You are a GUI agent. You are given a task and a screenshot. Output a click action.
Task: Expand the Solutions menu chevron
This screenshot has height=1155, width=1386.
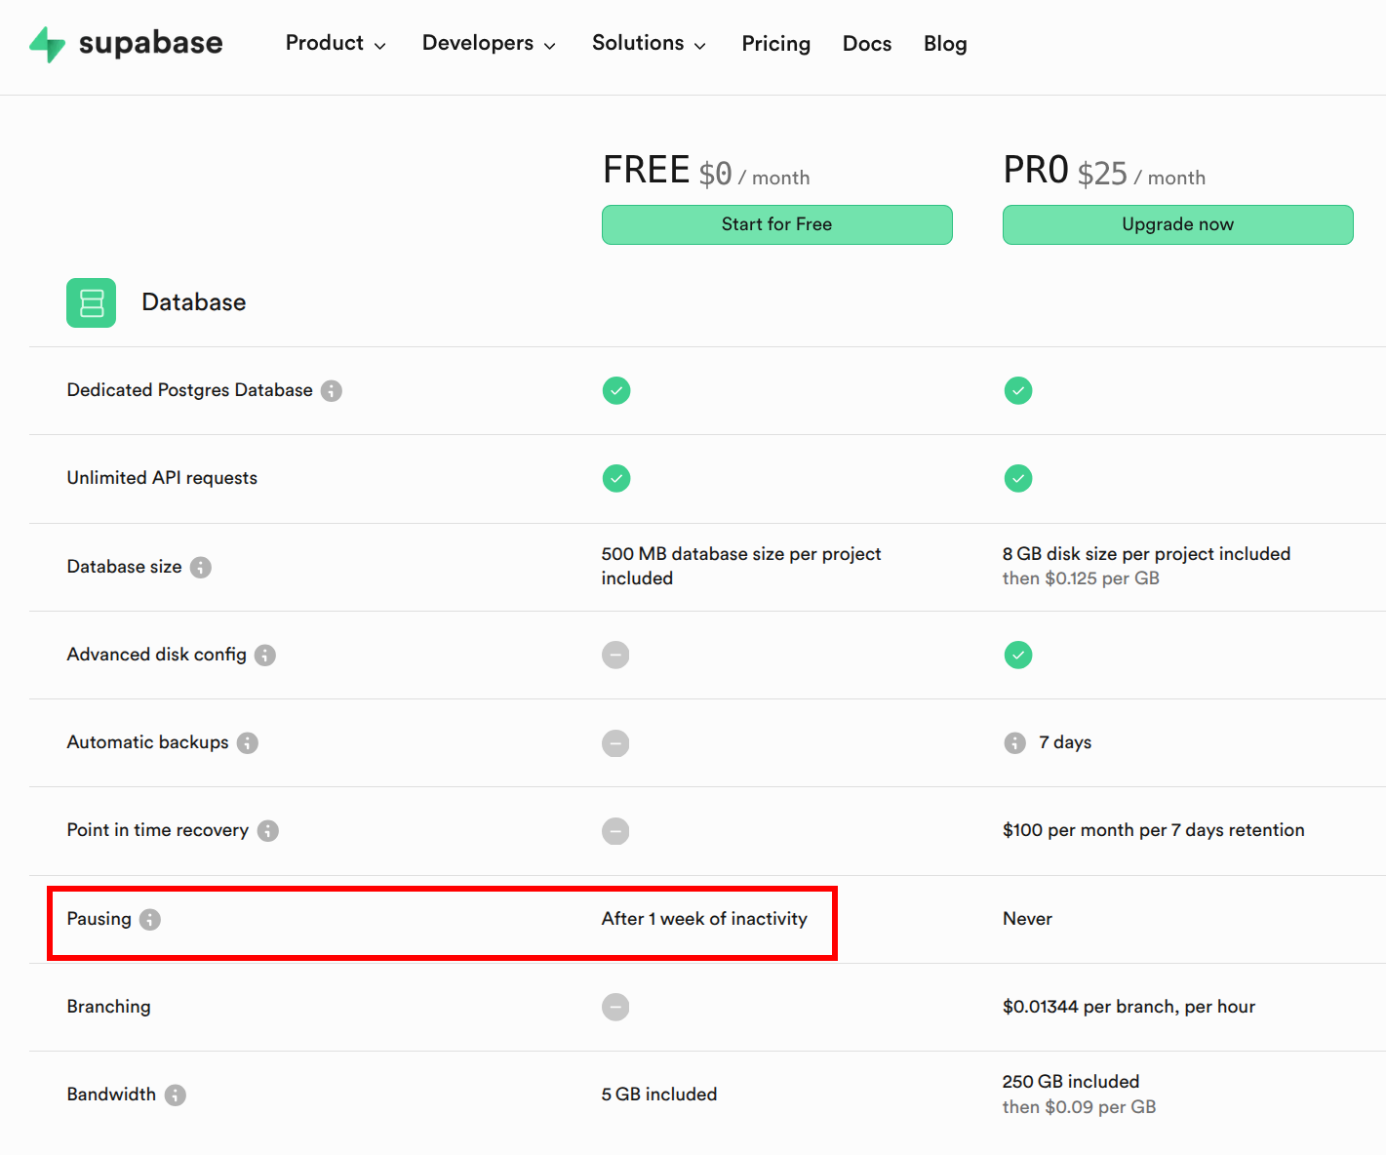700,46
